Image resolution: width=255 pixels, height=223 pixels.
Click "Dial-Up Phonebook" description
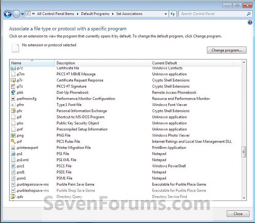click(72, 93)
